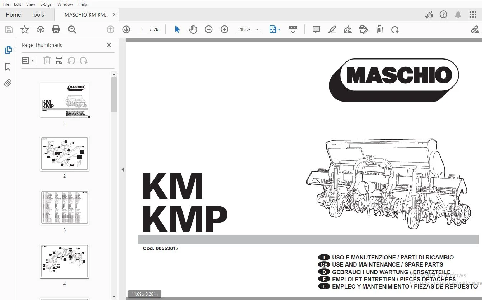Rotate page clockwise in thumbnails panel
The image size is (482, 300).
point(84,61)
